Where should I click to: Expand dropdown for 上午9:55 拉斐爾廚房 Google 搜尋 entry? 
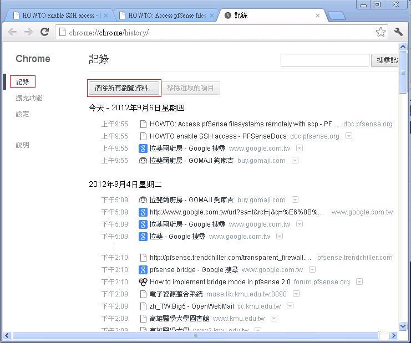[300, 148]
